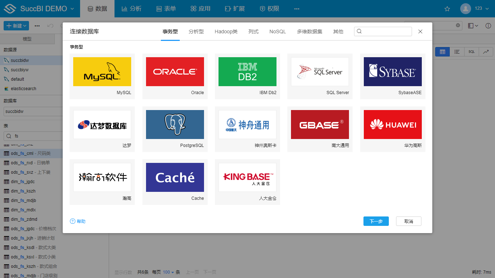Pick the KingBase database icon
Screen dimensions: 495x278
point(247,178)
